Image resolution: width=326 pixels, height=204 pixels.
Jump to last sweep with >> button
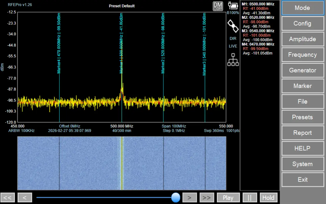[207, 198]
